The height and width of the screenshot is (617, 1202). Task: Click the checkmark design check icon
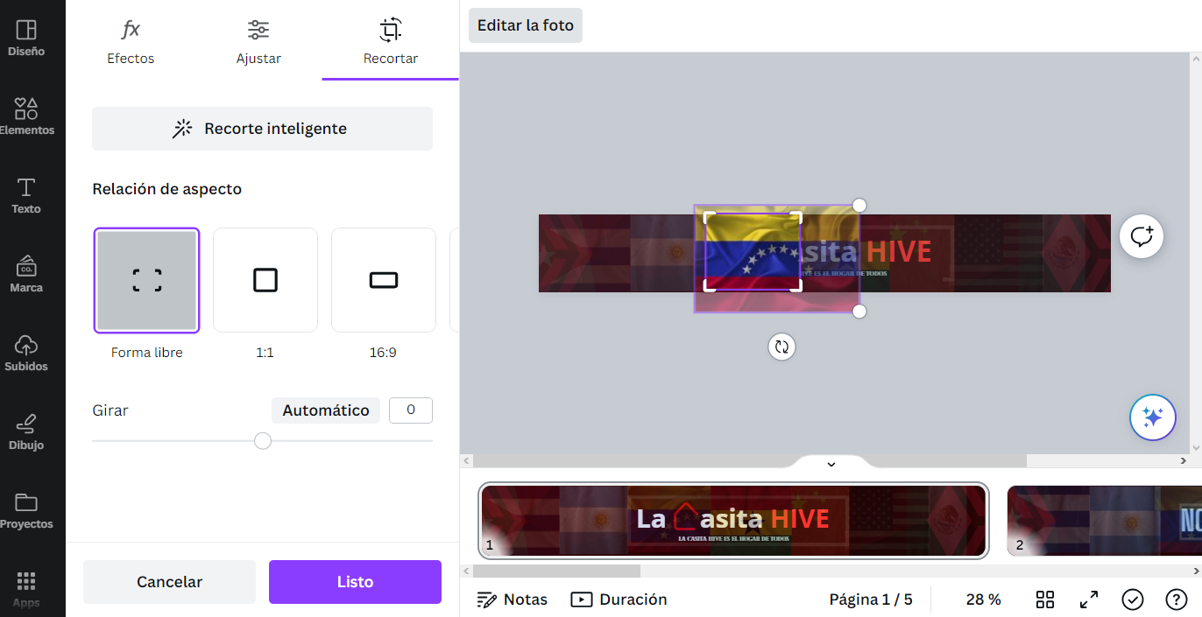1133,599
